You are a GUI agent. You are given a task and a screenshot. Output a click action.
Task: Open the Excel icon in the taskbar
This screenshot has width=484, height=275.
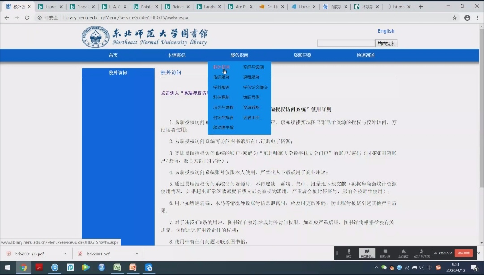click(117, 267)
